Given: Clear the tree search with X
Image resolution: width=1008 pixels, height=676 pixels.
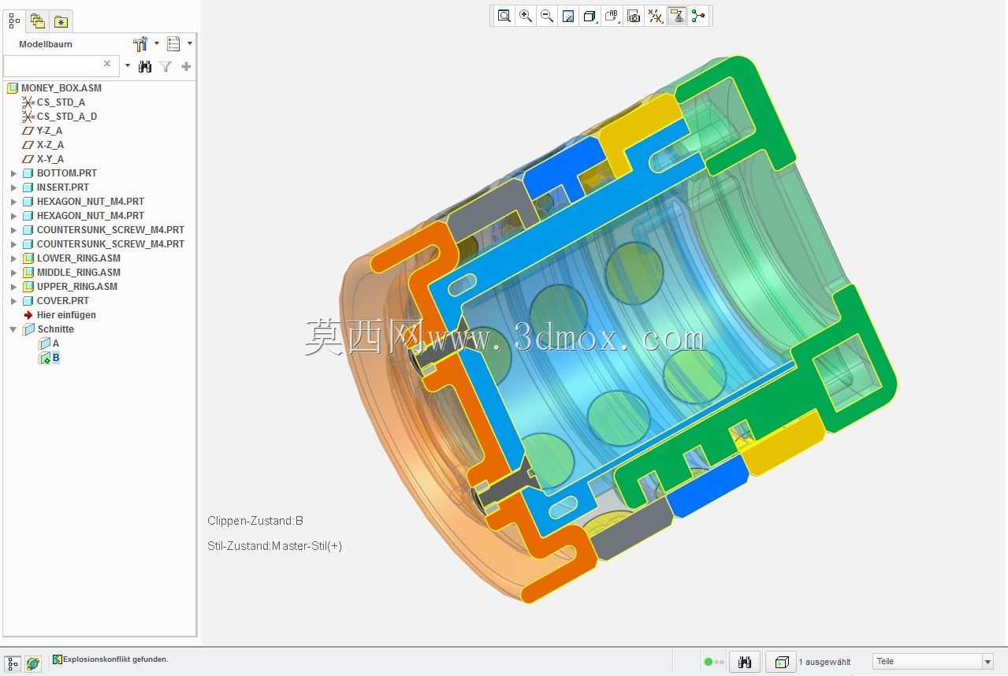Looking at the screenshot, I should 108,64.
